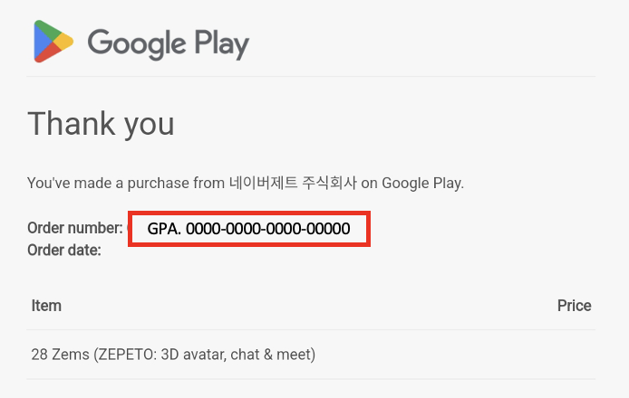This screenshot has width=629, height=398.
Task: Select the "Thank you" heading
Action: click(x=102, y=124)
